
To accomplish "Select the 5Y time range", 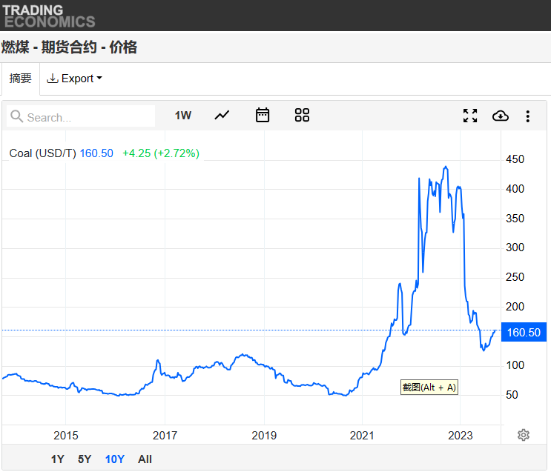I will point(85,459).
